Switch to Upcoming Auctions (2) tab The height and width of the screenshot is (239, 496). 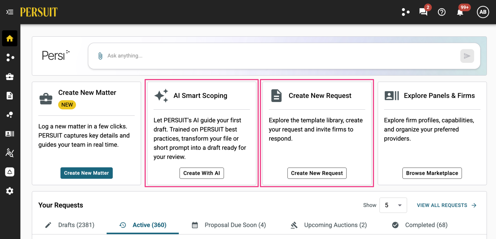point(329,225)
